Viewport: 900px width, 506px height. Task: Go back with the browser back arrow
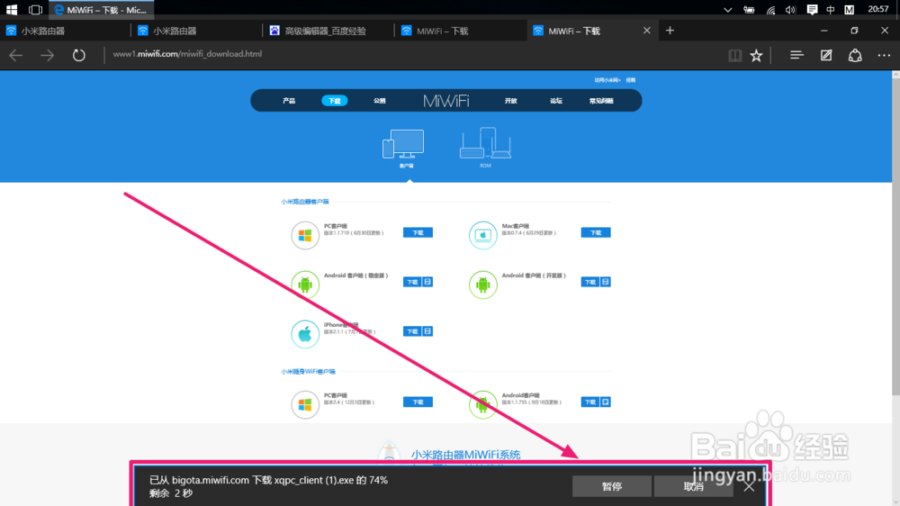click(x=16, y=55)
